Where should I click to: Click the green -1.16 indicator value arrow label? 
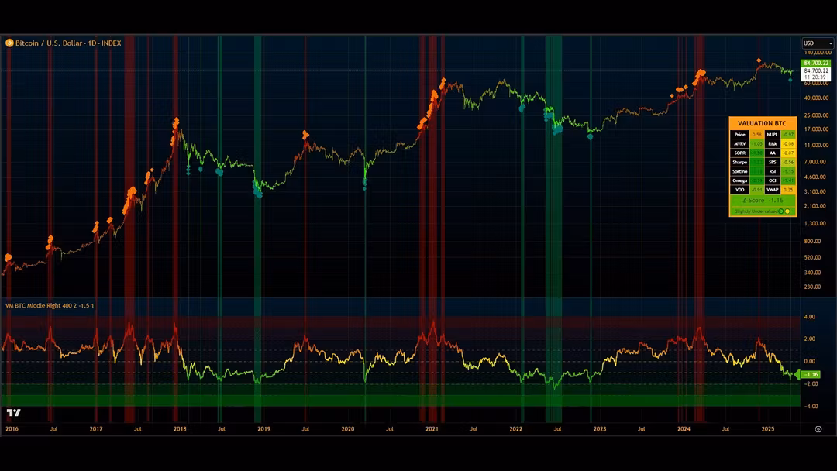click(810, 375)
